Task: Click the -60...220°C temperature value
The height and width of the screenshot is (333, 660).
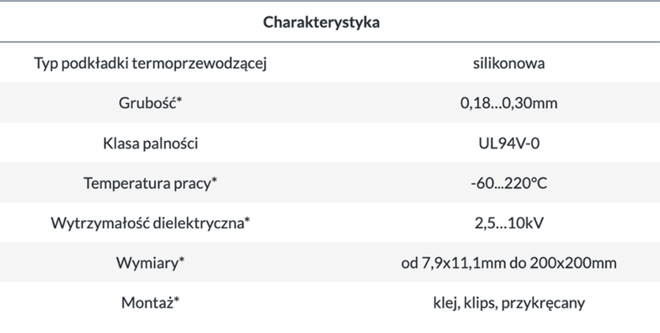Action: [509, 183]
